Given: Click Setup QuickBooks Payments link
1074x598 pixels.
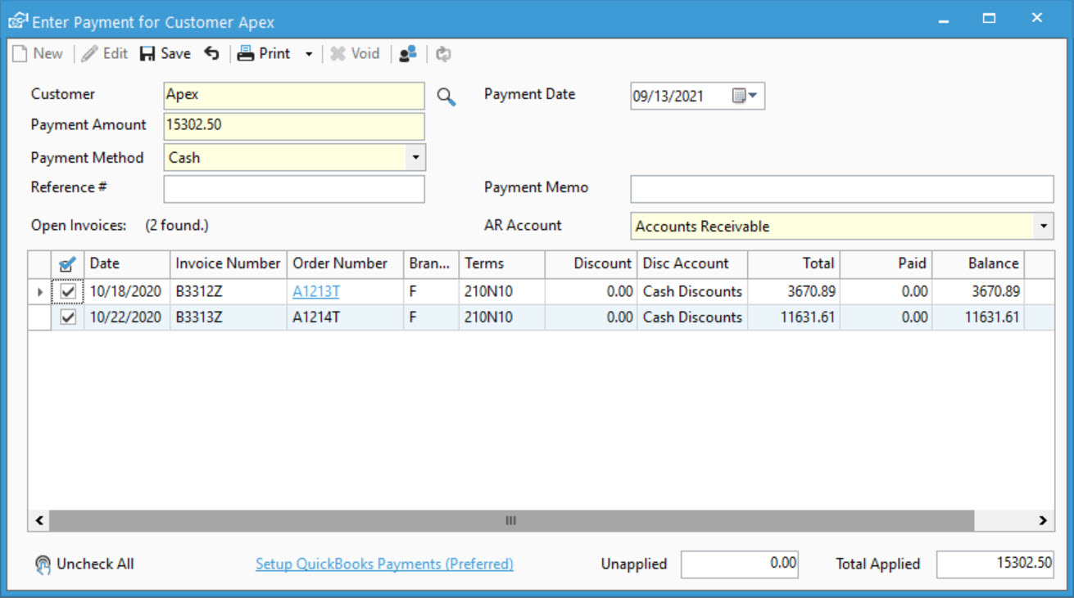Looking at the screenshot, I should point(384,564).
